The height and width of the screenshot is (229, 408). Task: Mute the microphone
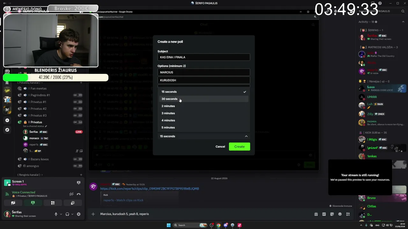coord(56,214)
